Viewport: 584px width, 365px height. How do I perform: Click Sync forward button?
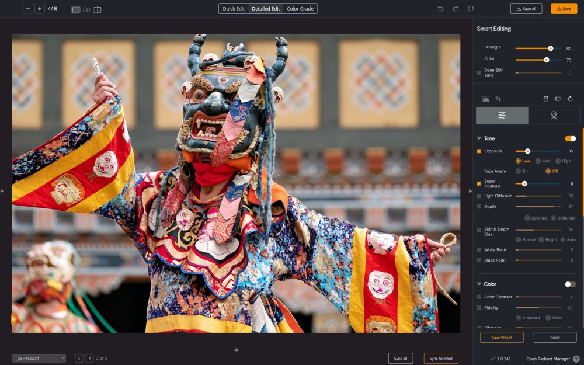[441, 359]
